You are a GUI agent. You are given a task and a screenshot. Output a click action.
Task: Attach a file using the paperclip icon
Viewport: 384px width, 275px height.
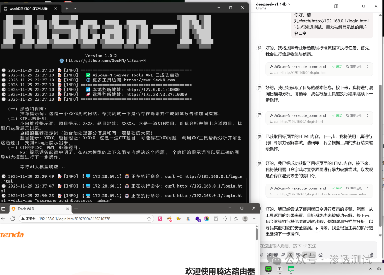pos(261,254)
